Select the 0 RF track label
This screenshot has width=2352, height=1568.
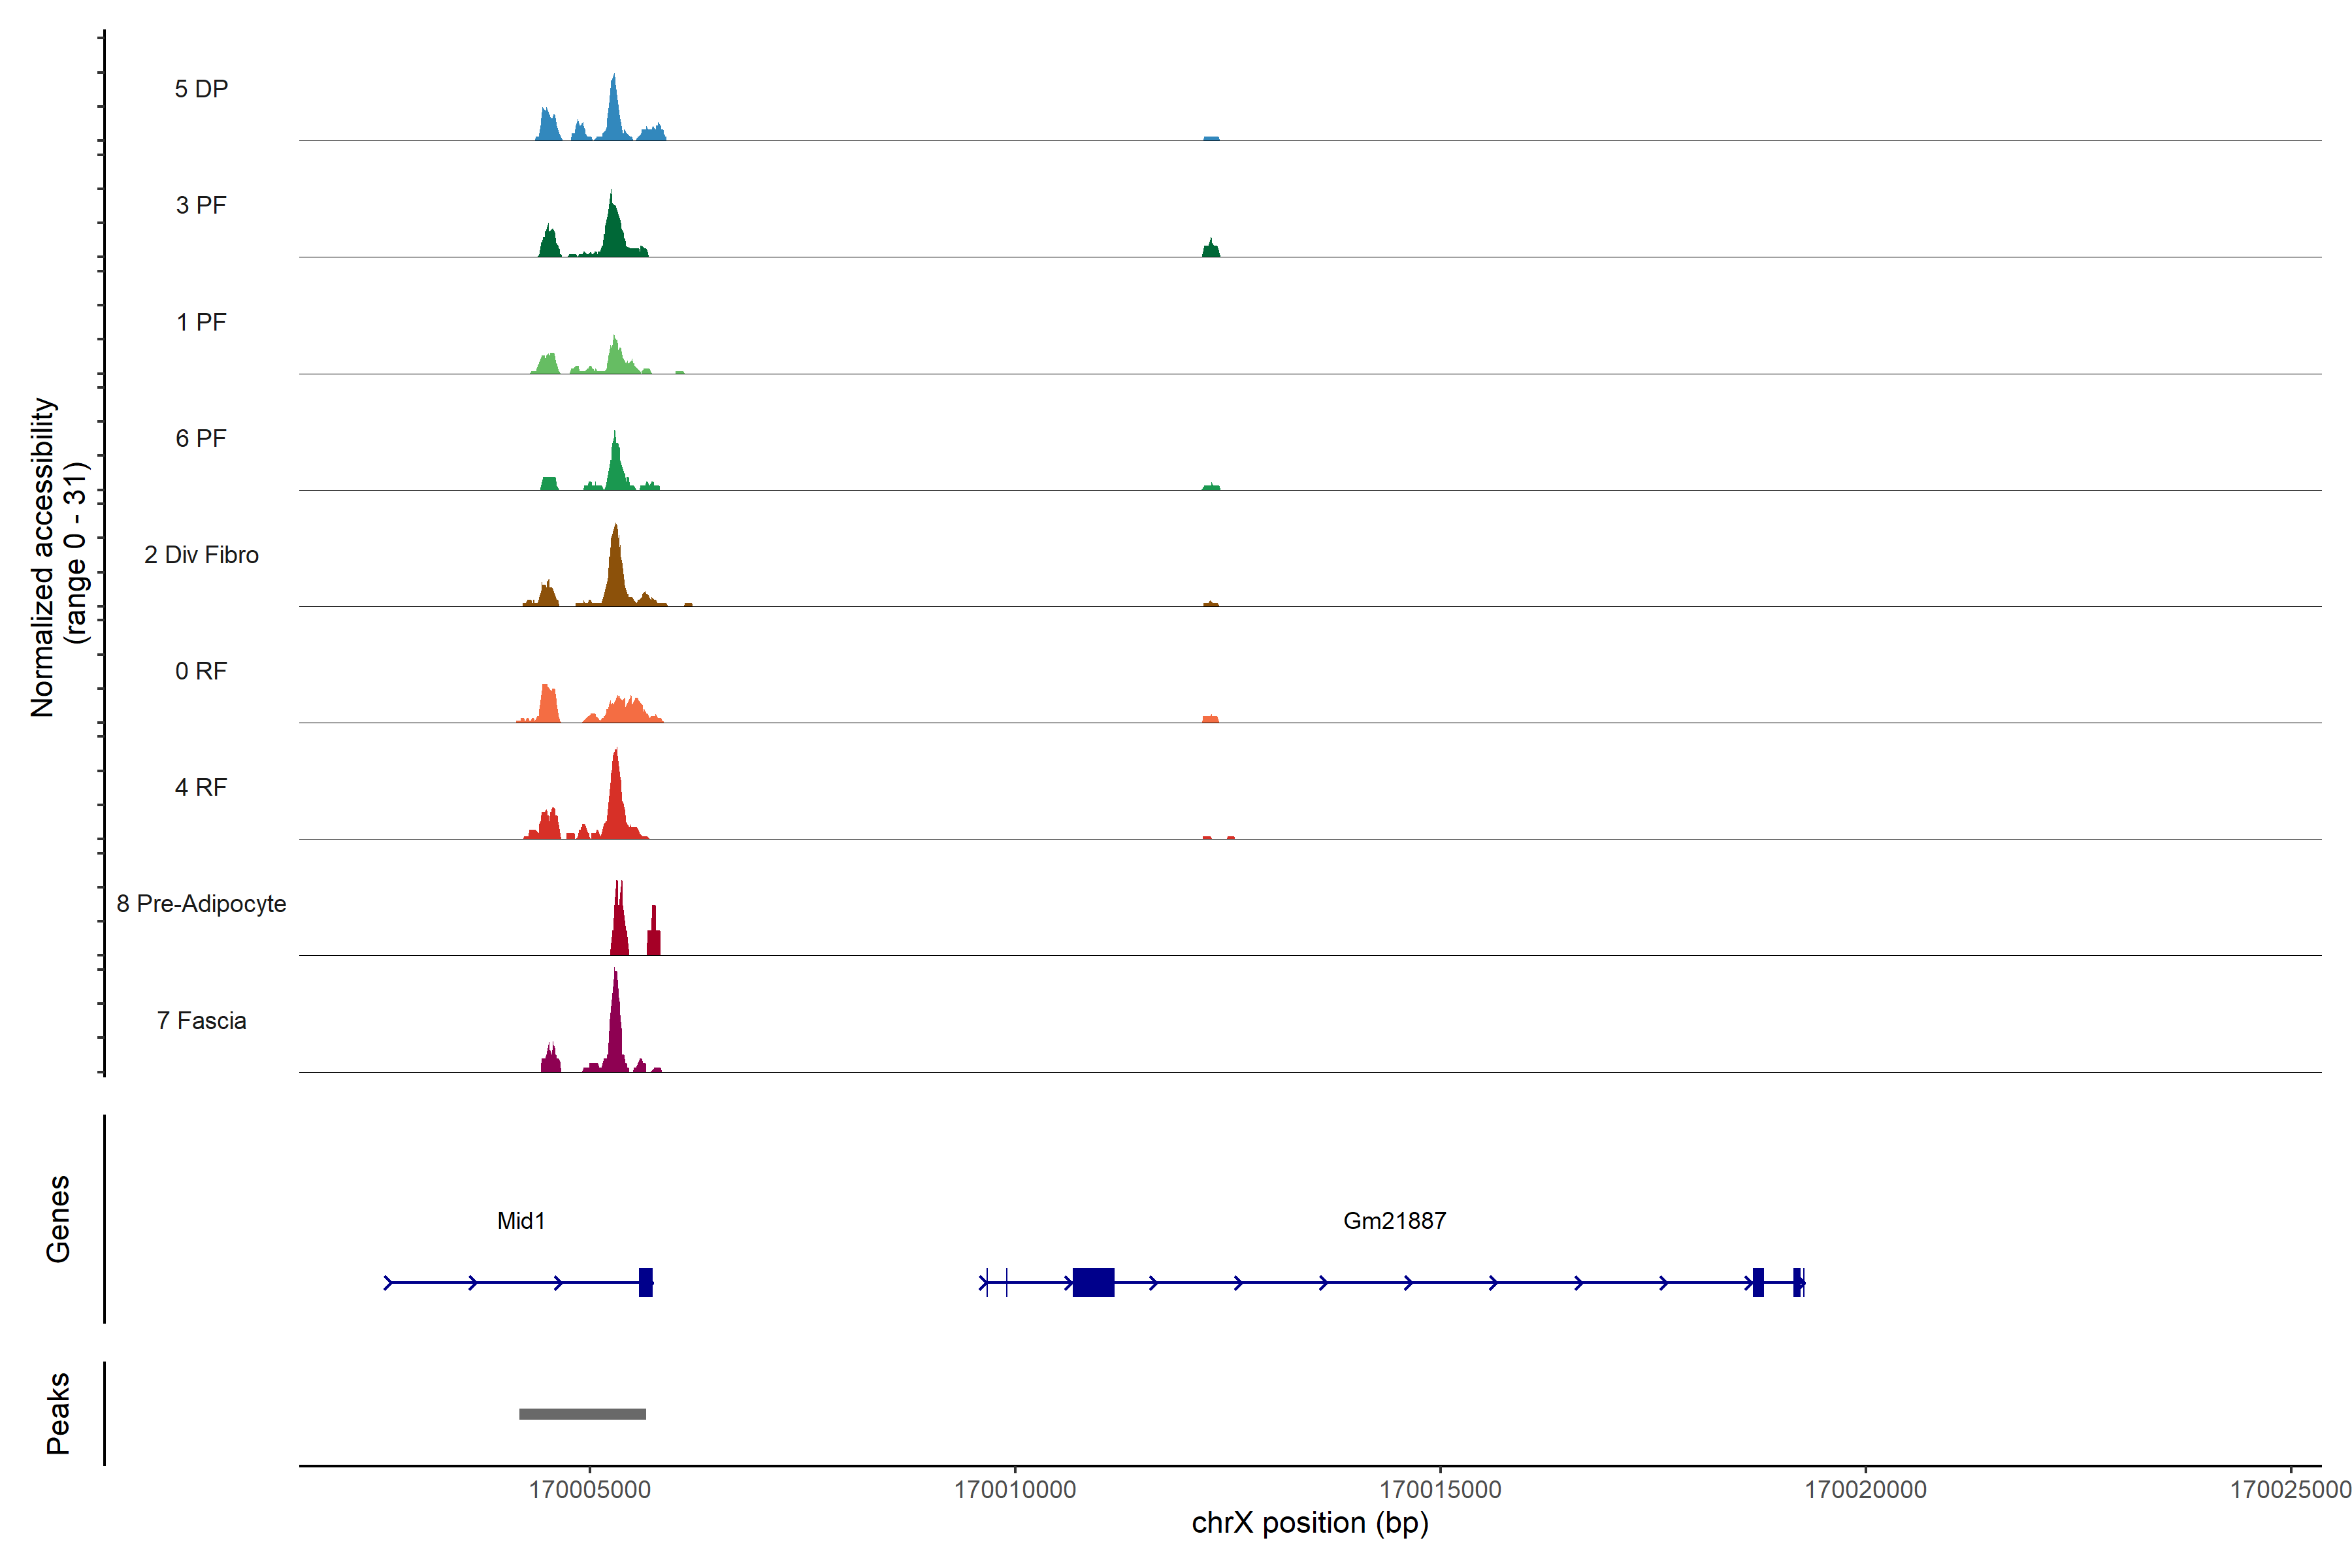(201, 671)
